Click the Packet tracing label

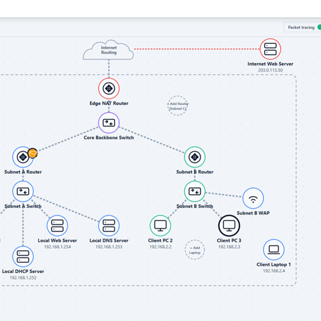(301, 27)
